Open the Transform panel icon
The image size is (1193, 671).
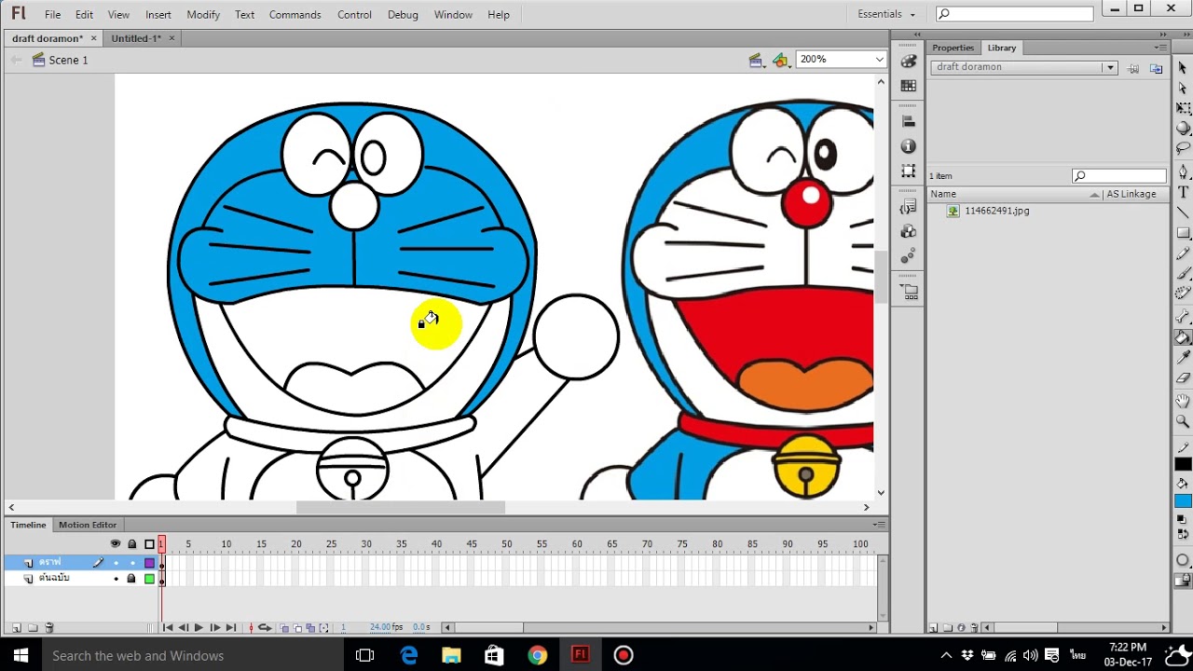[909, 171]
